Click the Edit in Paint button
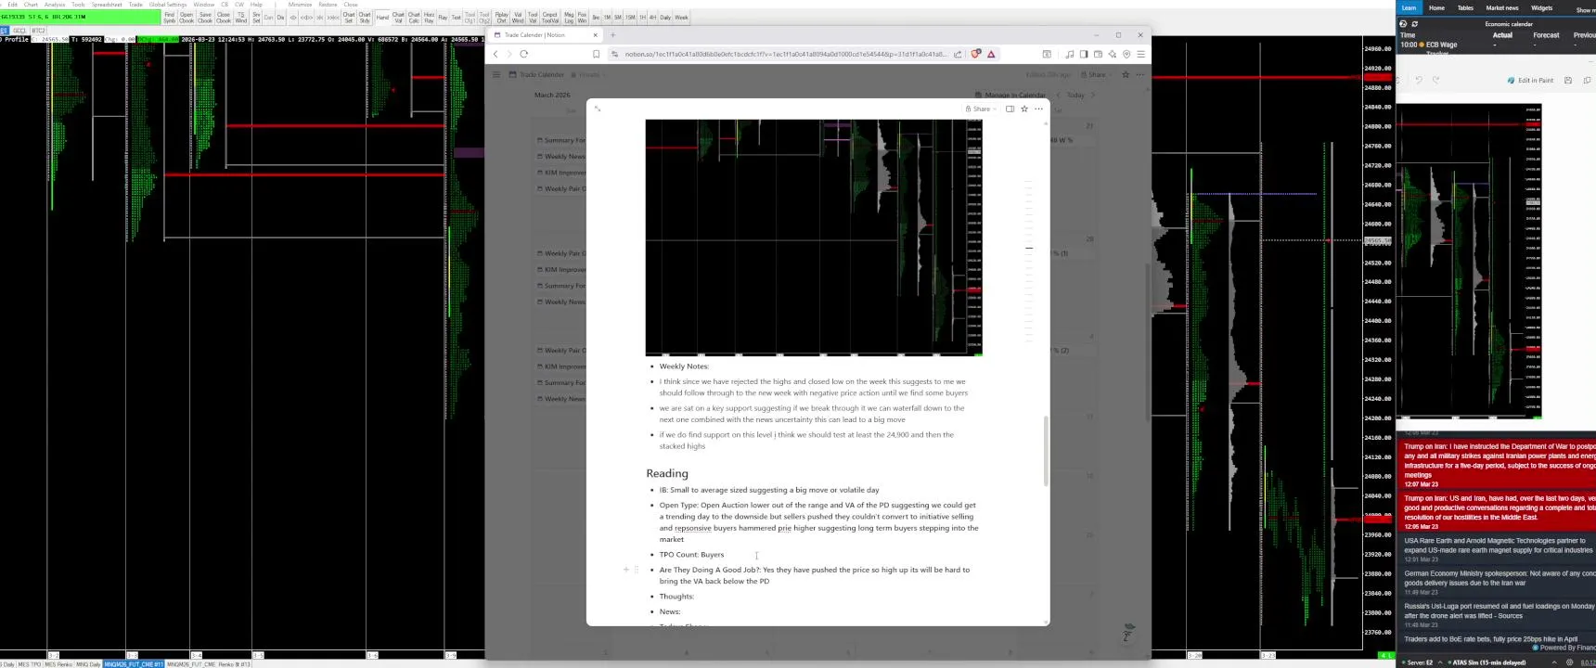1596x668 pixels. pos(1531,80)
